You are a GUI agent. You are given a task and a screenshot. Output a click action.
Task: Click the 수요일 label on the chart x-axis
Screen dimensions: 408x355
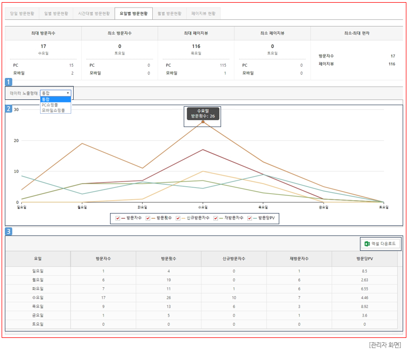click(x=203, y=207)
